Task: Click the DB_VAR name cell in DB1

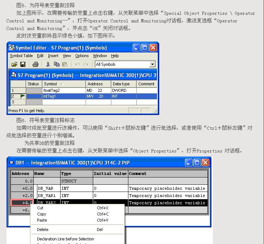Action: pos(49,188)
